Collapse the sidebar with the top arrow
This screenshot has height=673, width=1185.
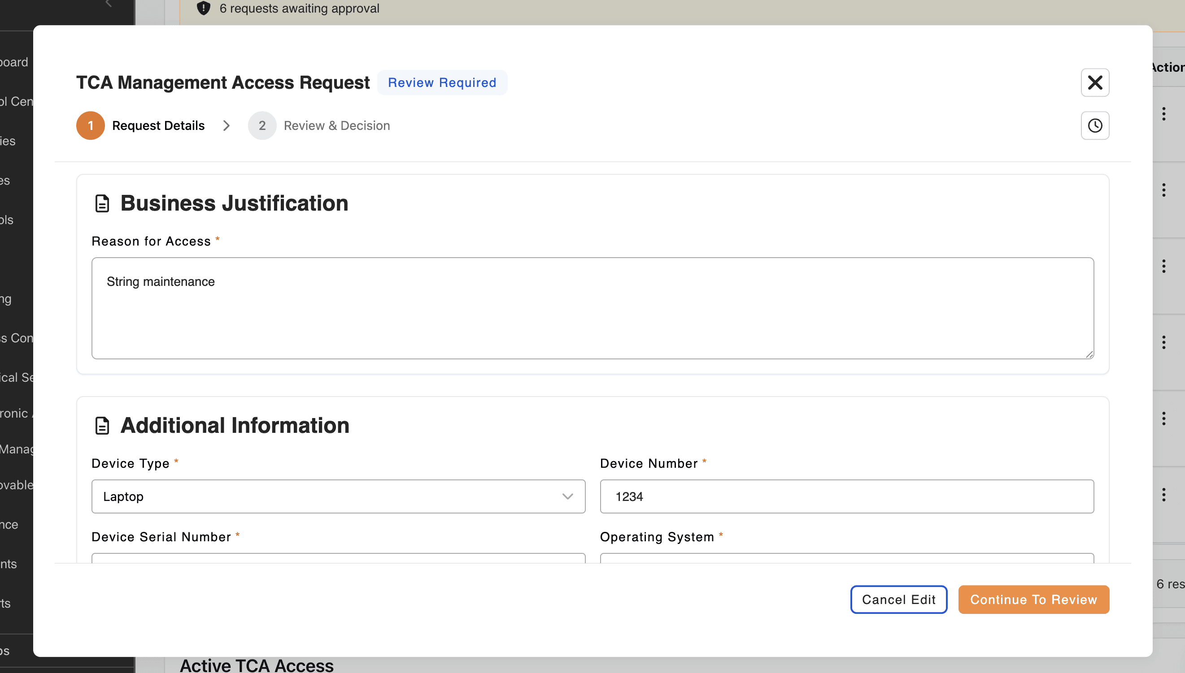(x=109, y=4)
